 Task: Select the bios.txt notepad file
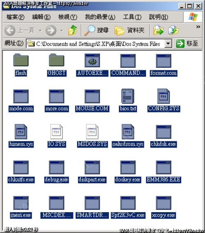pos(128,96)
